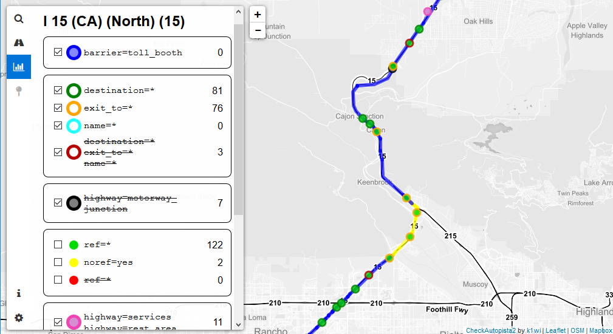
Task: Open the info tab icon
Action: point(19,293)
